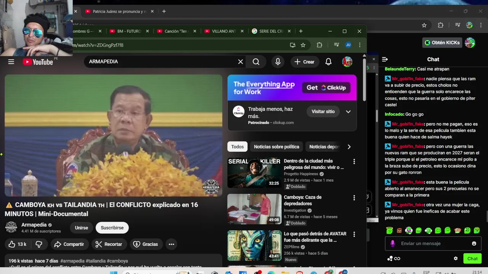
Task: Dislike the Camboya vs Tailandia video
Action: tap(39, 244)
